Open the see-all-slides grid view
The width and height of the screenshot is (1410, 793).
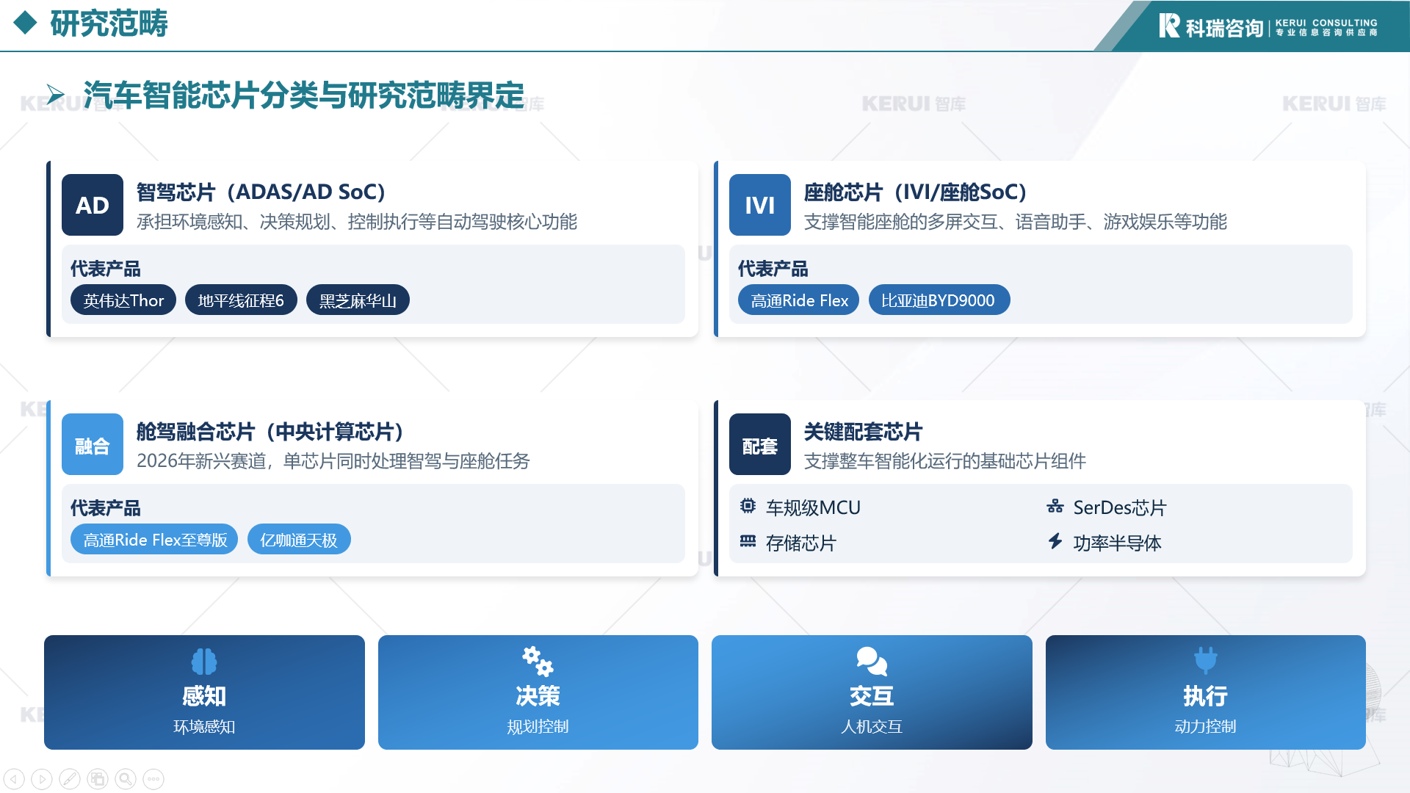click(98, 779)
